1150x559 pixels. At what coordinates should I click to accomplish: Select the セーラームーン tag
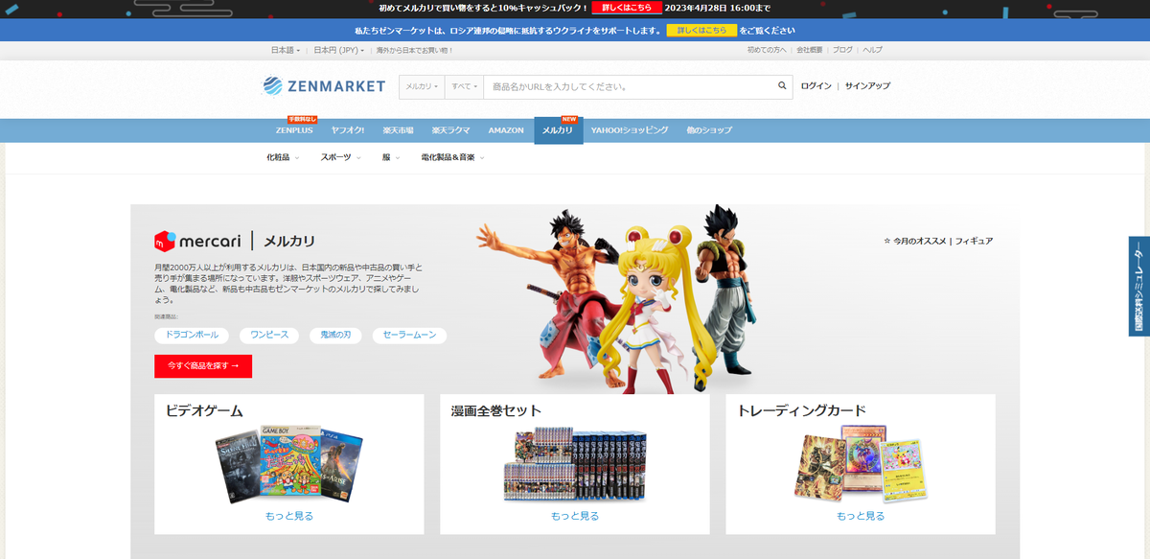409,336
